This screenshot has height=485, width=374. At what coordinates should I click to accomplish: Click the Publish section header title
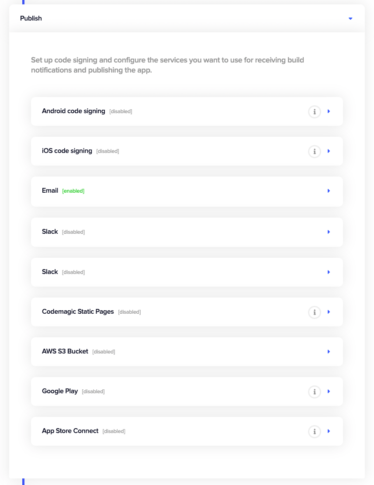(31, 18)
